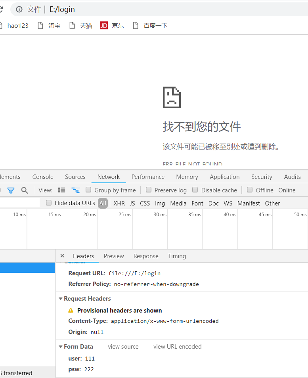Screen dimensions: 308x378
Task: Filter requests by Doc
Action: point(214,203)
